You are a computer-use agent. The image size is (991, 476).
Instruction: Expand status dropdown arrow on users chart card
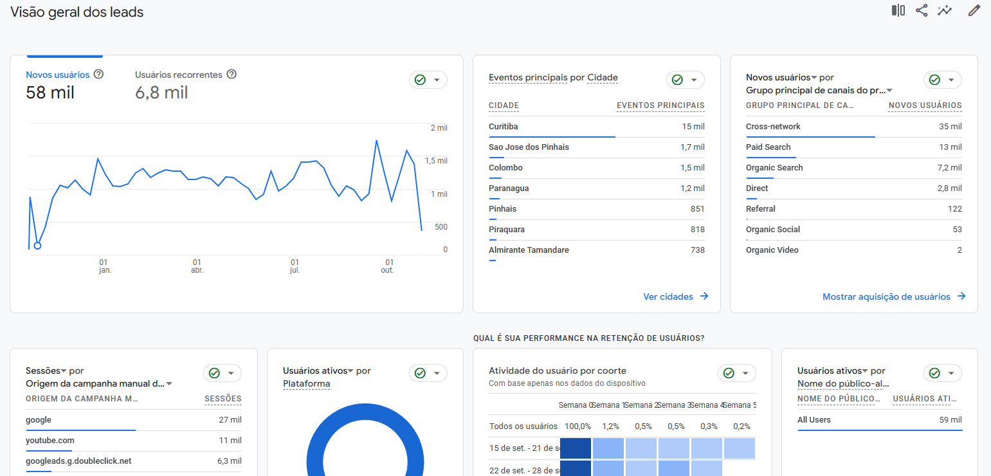[x=437, y=80]
